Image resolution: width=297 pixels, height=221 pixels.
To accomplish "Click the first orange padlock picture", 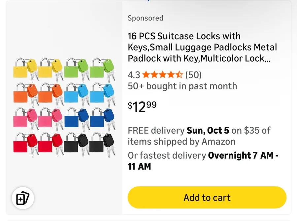I will pyautogui.click(x=20, y=95).
